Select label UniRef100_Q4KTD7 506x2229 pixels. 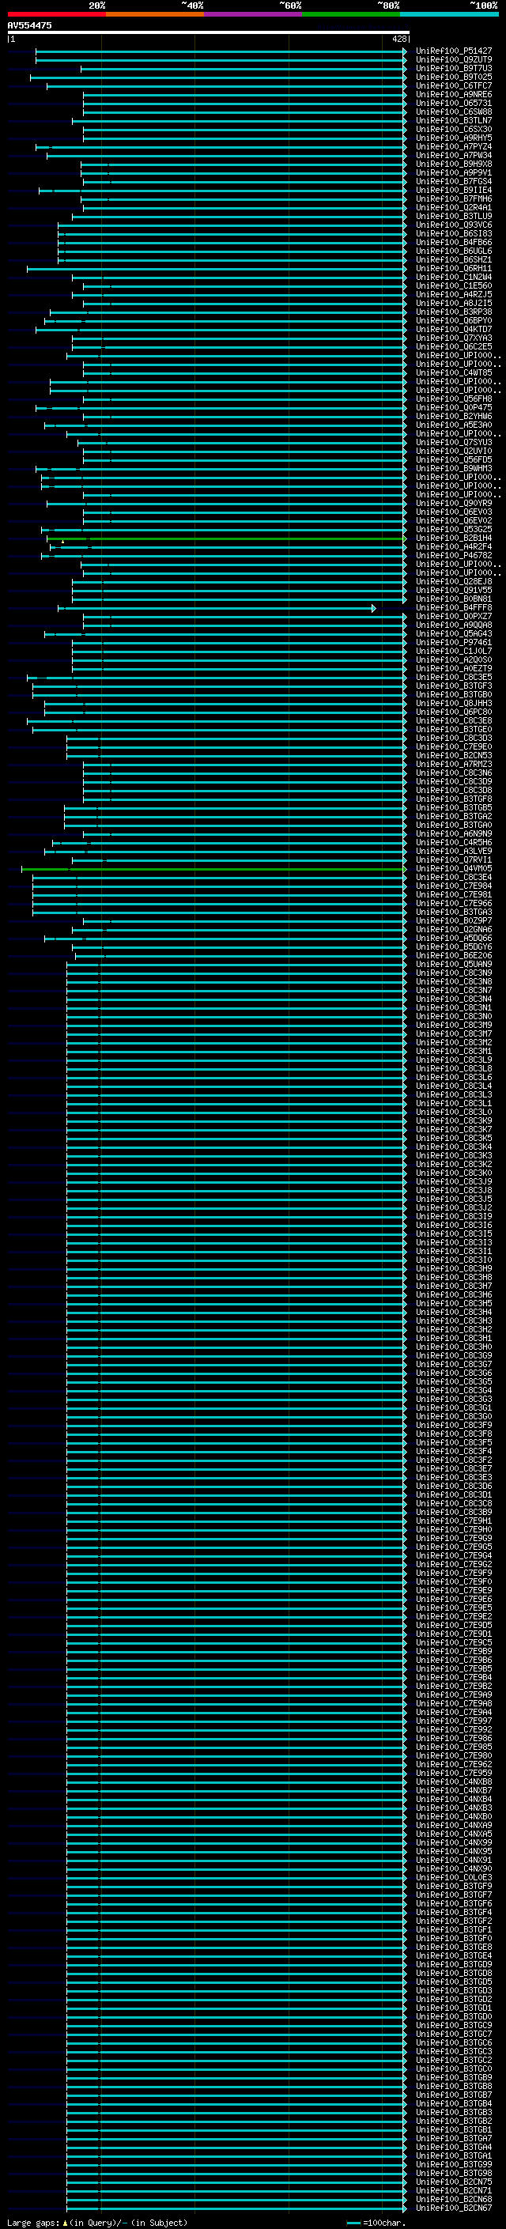[x=453, y=330]
